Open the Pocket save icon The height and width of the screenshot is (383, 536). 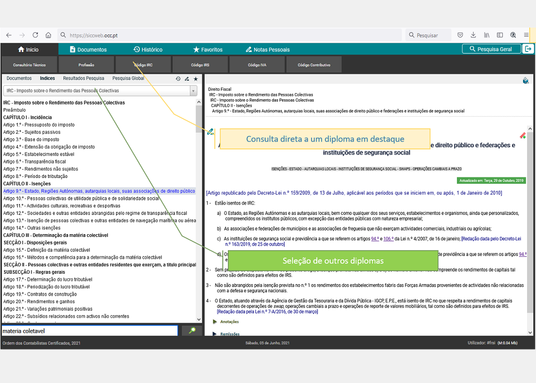[460, 35]
